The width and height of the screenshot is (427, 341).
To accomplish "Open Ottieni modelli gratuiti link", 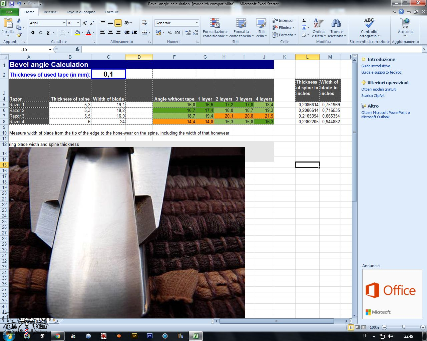I will pyautogui.click(x=379, y=89).
